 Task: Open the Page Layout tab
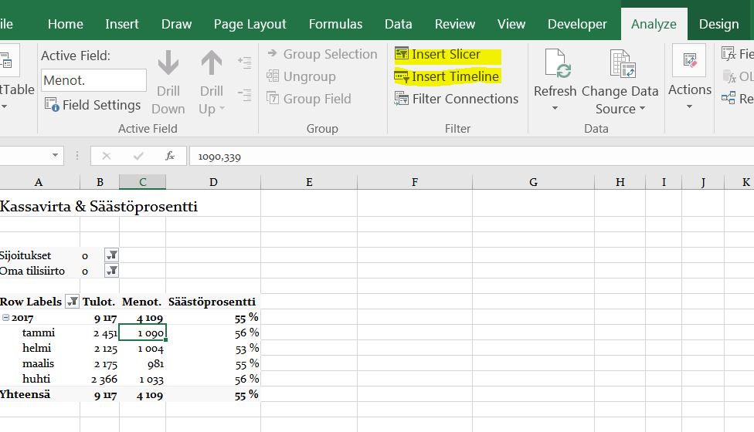[250, 24]
